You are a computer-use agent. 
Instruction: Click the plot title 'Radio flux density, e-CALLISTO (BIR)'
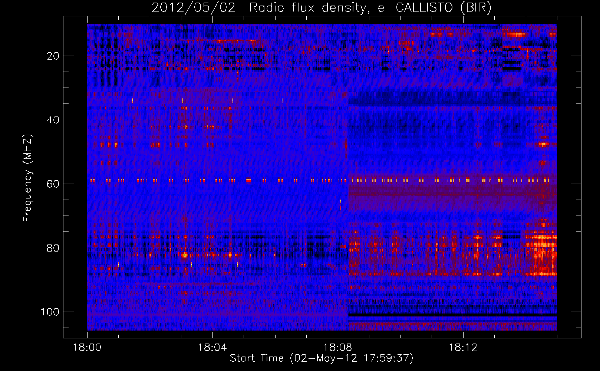tap(370, 8)
